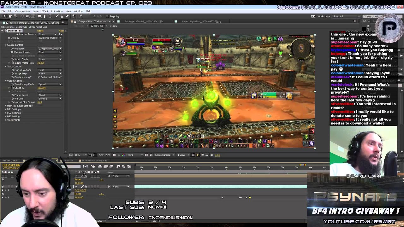Toggle the Display stopwatch

(9, 38)
